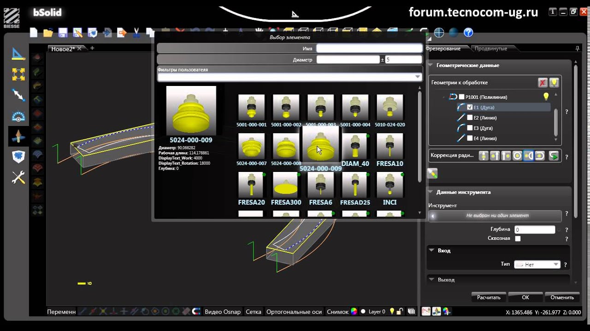The width and height of the screenshot is (590, 331).
Task: Select the blue protractor gauge tool
Action: coord(18,116)
